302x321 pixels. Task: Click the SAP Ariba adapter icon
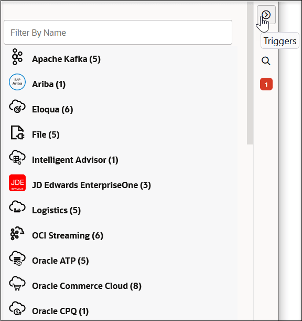17,82
